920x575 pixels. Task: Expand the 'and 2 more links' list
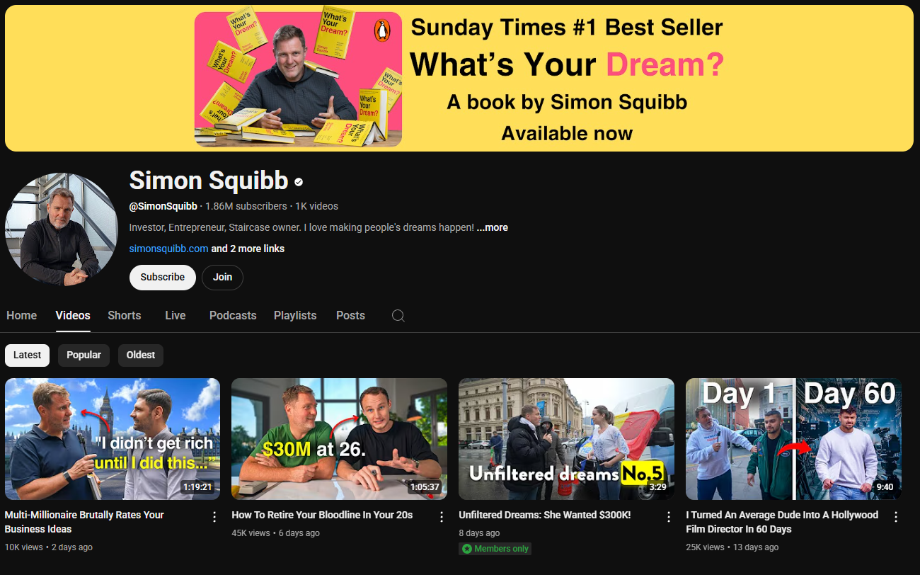pyautogui.click(x=248, y=249)
